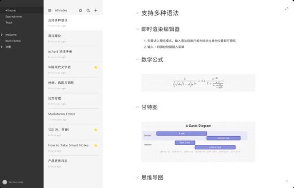Click the A task bar in the Gantt chart
The width and height of the screenshot is (294, 188).
tap(182, 134)
